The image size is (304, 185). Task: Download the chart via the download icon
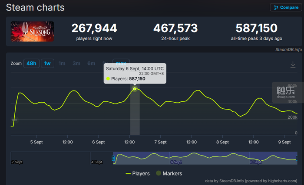(x=293, y=64)
